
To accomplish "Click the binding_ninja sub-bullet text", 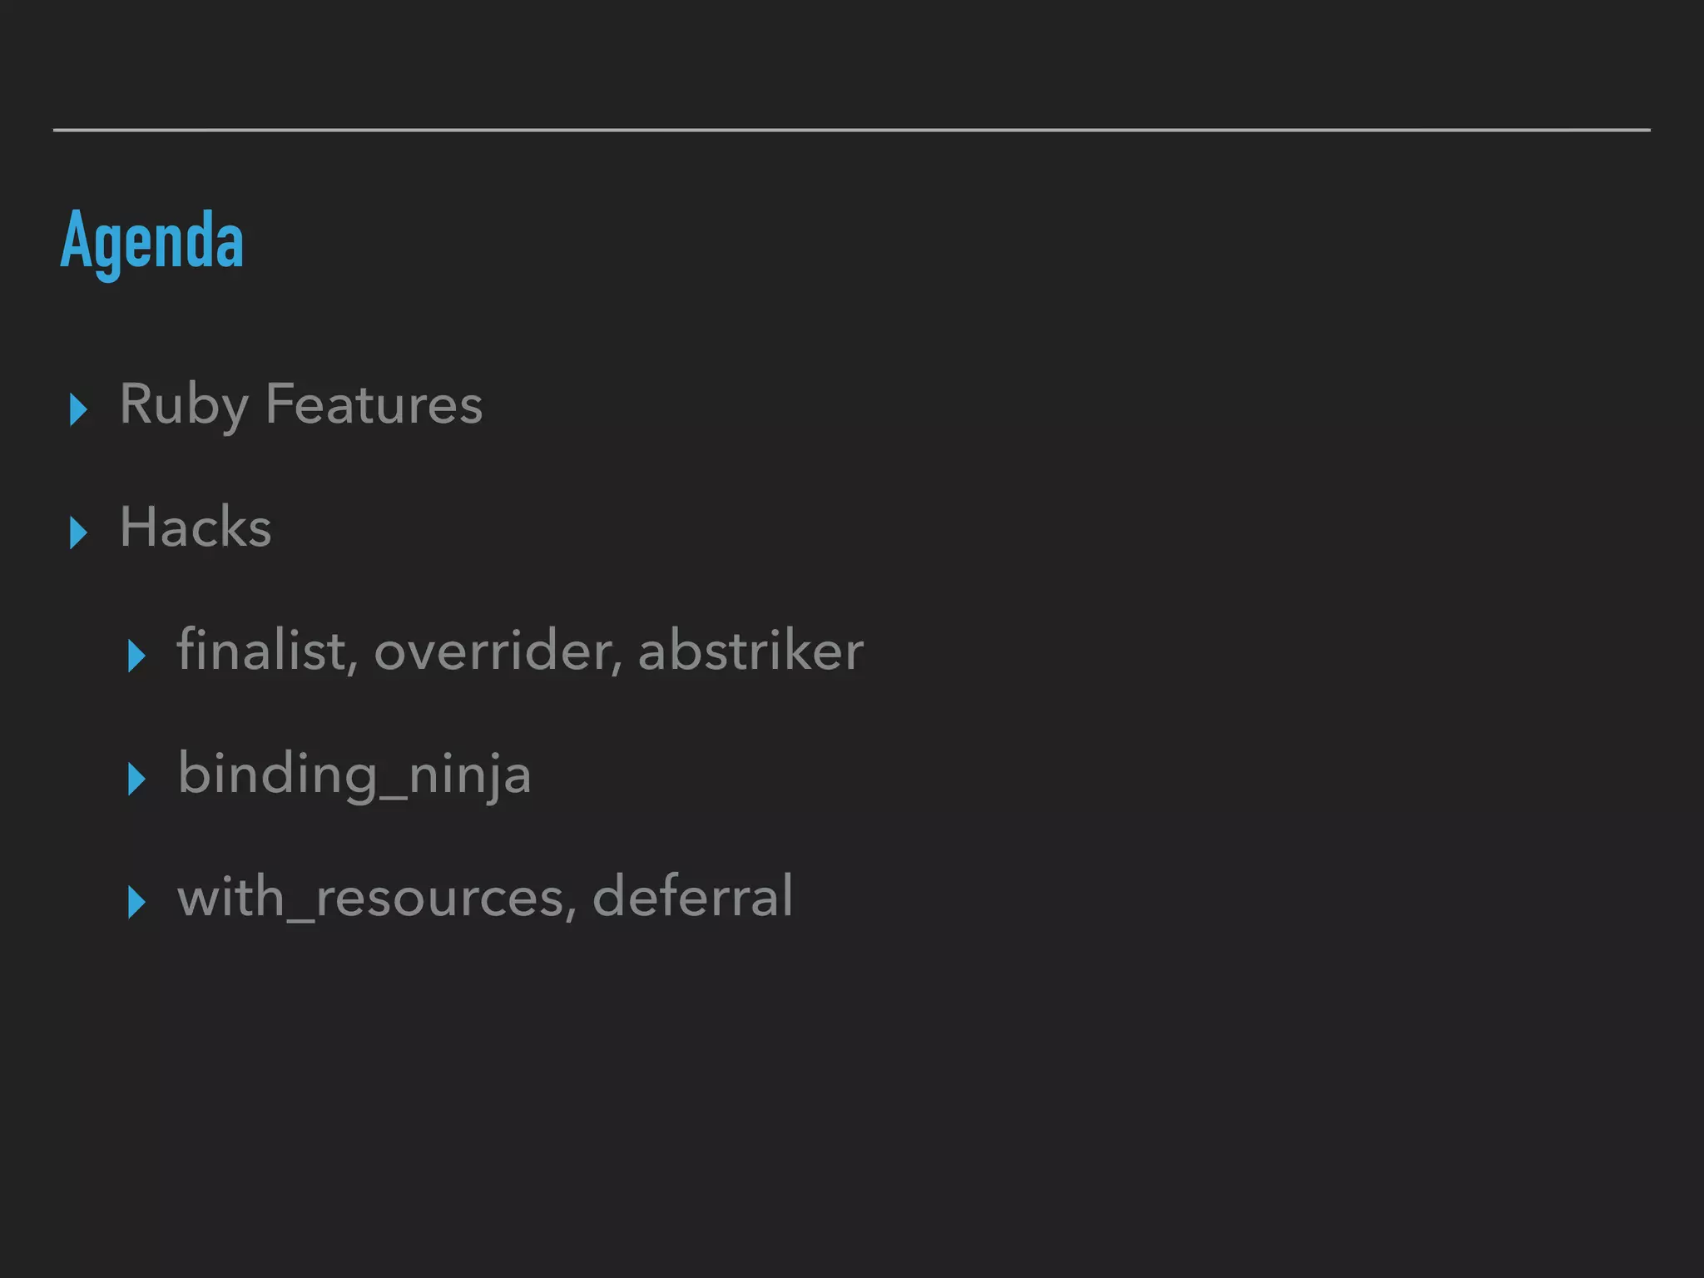I will pos(354,775).
